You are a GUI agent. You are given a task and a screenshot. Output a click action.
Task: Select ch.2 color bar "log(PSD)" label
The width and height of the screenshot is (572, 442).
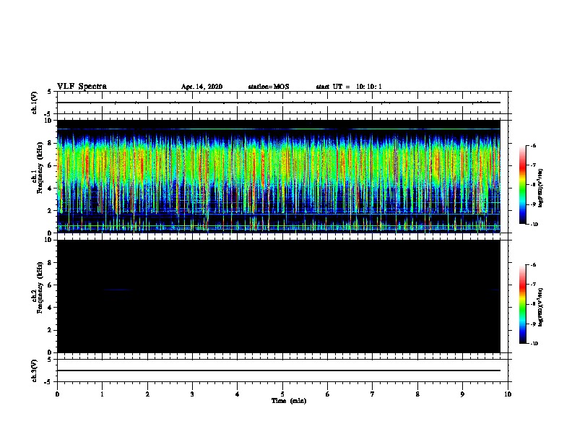coord(541,308)
